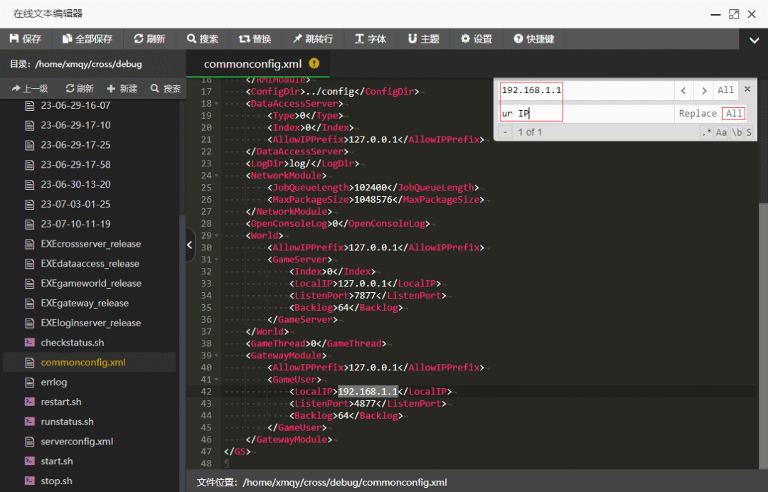Refresh the directory list in sidebar
The height and width of the screenshot is (492, 768).
(x=80, y=88)
